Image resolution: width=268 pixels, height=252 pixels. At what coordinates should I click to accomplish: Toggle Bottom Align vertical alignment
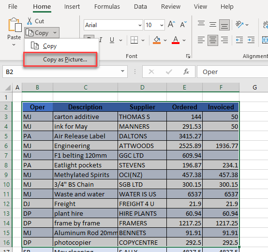[x=224, y=25]
